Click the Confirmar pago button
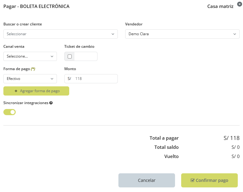Screen dimensions: 243x192 point(209,180)
